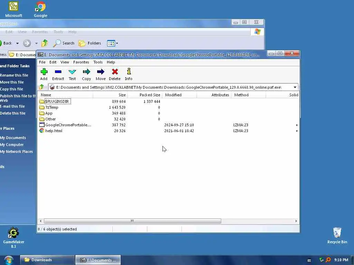The height and width of the screenshot is (265, 354).
Task: Click the Move toolbar icon
Action: [101, 75]
